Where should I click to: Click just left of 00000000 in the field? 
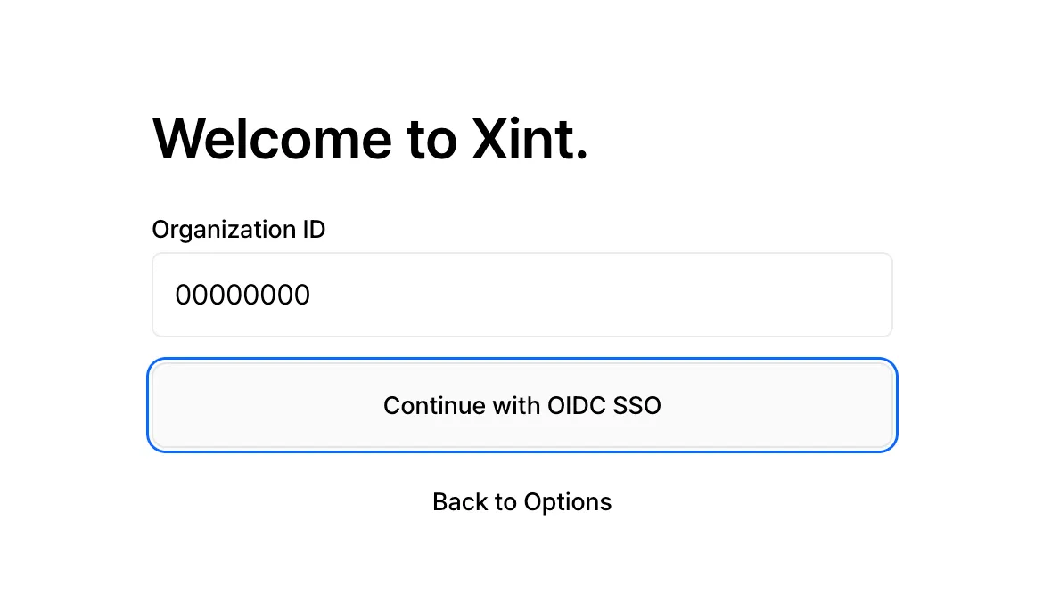[x=171, y=294]
